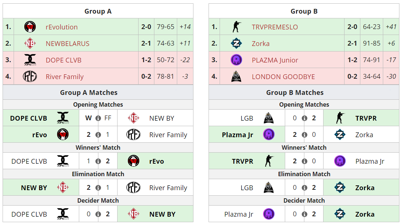
Task: Open info for LGB vs TRVPR opening match
Action: 304,118
